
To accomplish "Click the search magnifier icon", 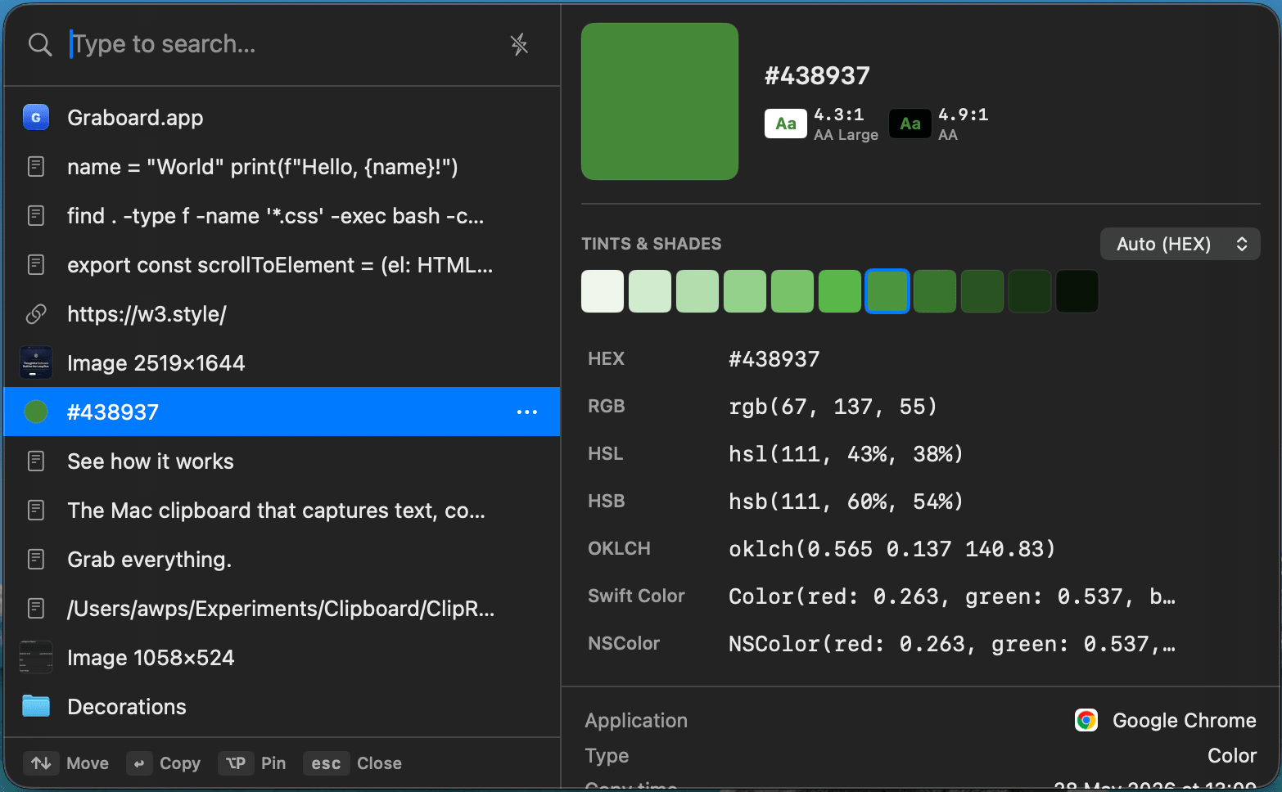I will click(x=40, y=44).
